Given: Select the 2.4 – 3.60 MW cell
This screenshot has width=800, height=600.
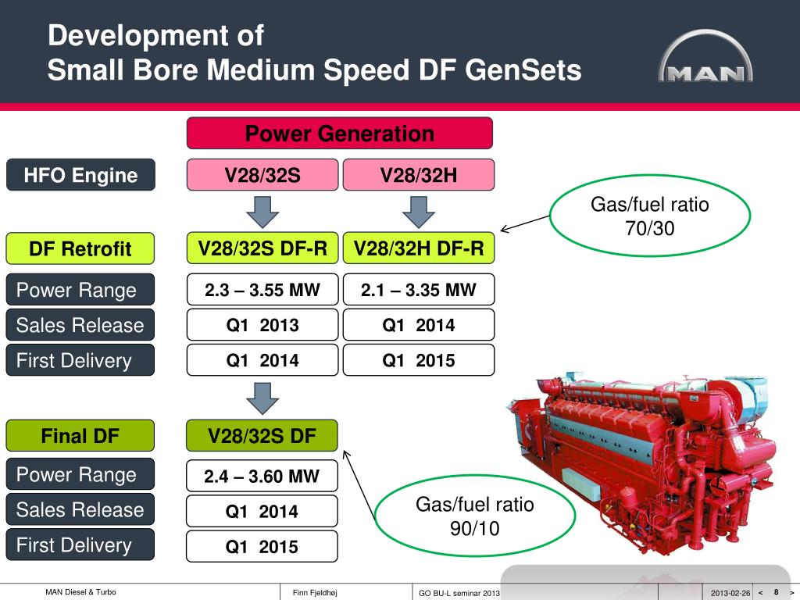Looking at the screenshot, I should (262, 476).
